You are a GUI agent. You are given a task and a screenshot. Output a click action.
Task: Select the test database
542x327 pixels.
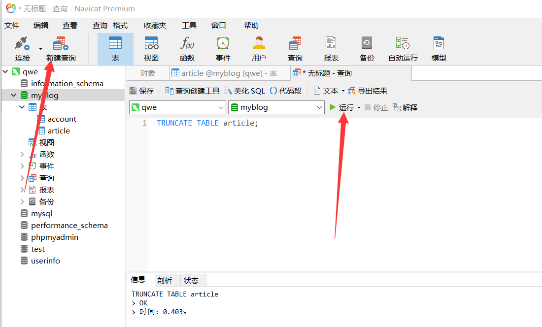pos(37,249)
